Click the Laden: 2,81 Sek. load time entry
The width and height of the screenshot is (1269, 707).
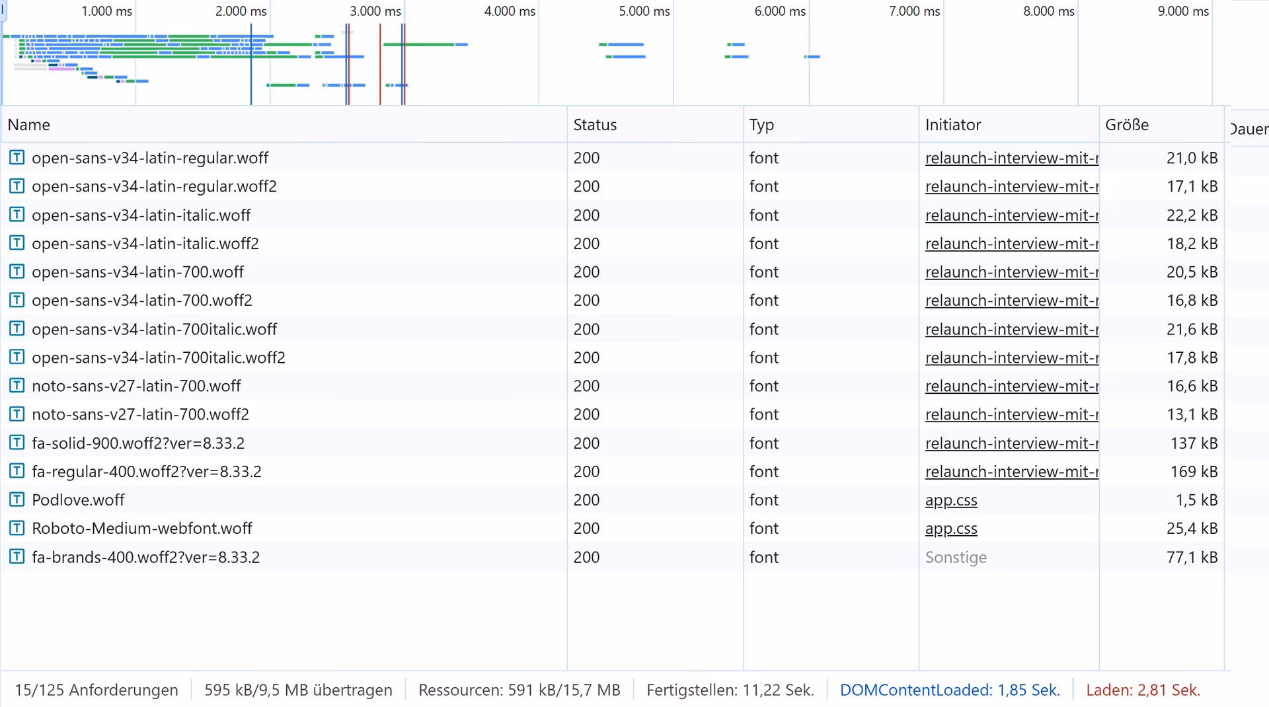[1144, 690]
